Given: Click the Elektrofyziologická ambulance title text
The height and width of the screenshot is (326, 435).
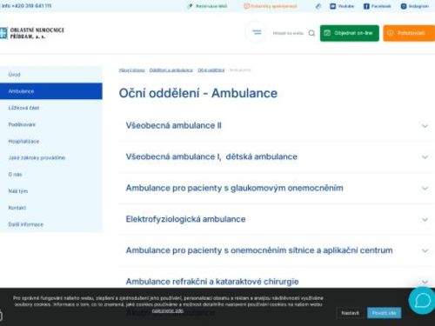Looking at the screenshot, I should [x=185, y=219].
